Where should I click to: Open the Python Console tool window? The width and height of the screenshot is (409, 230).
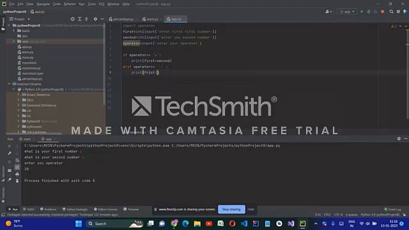coord(105,210)
